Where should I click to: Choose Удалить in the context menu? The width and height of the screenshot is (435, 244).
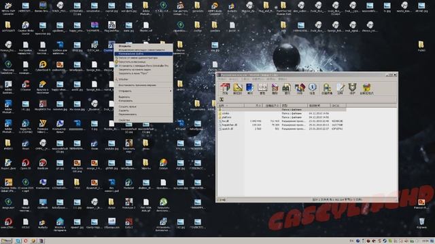(143, 110)
